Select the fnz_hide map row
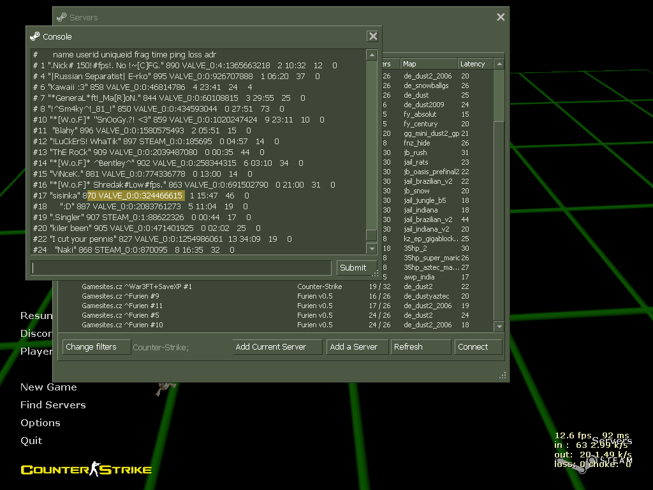The height and width of the screenshot is (490, 653). pos(437,144)
